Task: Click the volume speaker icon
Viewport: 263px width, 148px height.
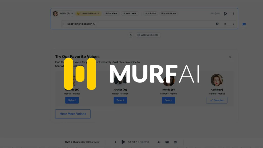Action: [x=159, y=142]
